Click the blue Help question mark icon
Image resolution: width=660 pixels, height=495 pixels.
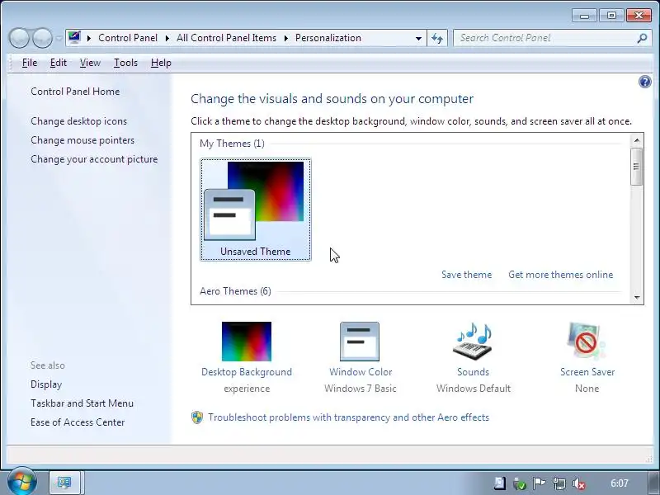[645, 82]
